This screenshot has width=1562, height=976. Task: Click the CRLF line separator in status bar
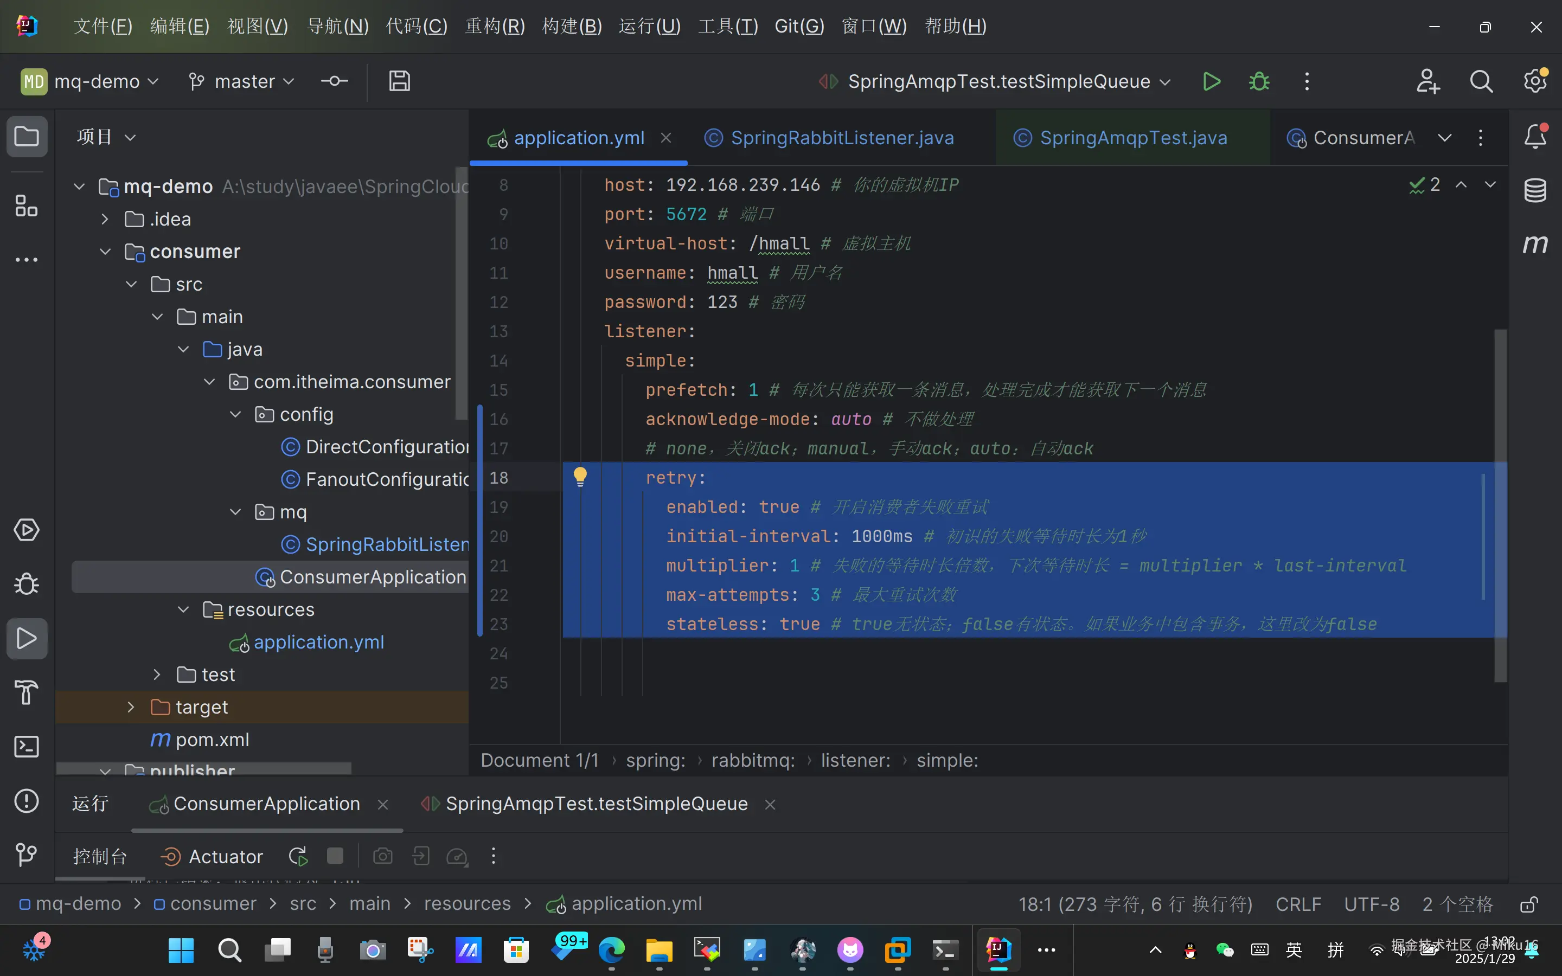point(1298,904)
